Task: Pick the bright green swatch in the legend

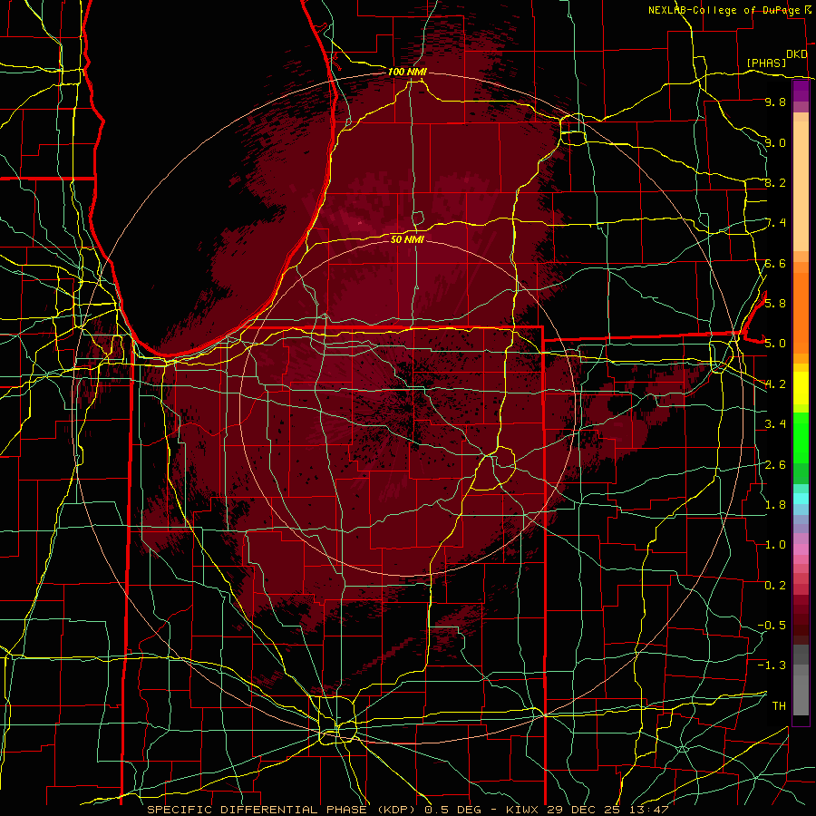Action: click(801, 437)
